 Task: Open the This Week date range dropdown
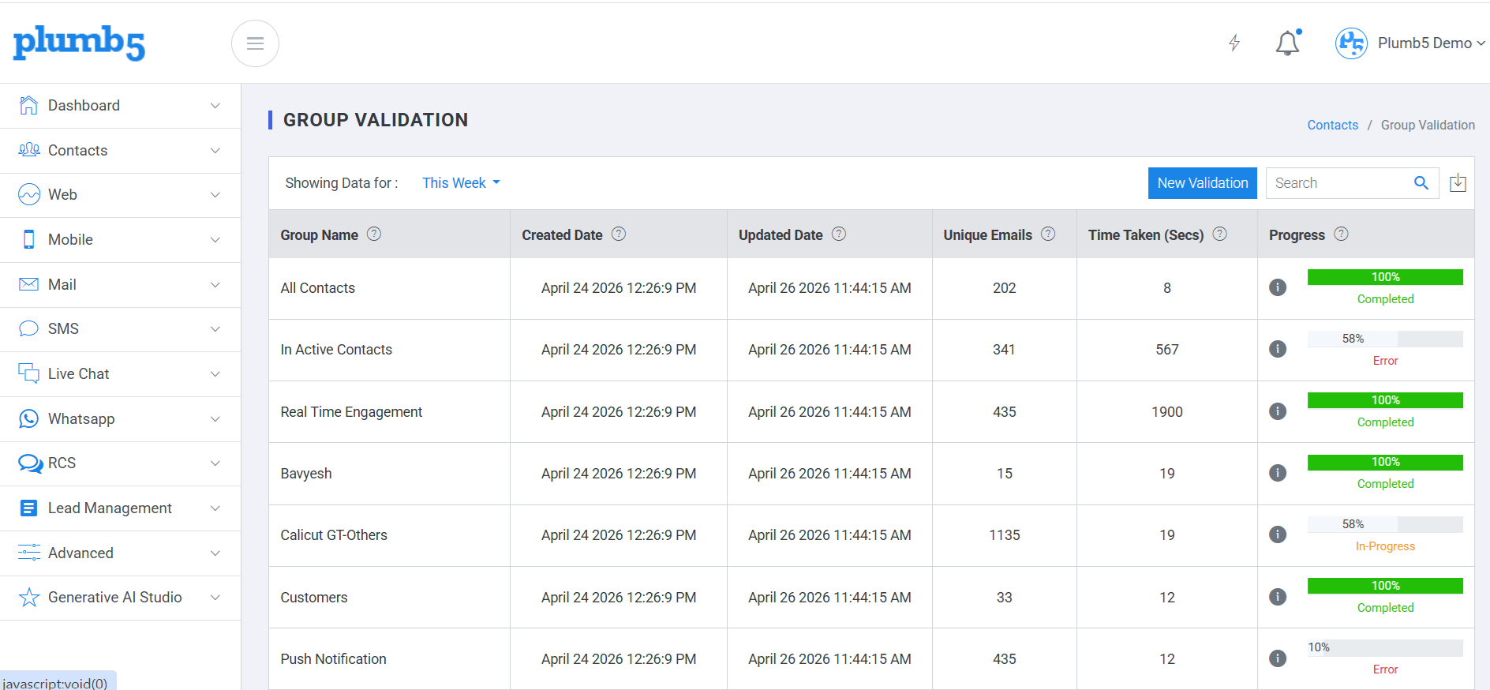(x=461, y=183)
